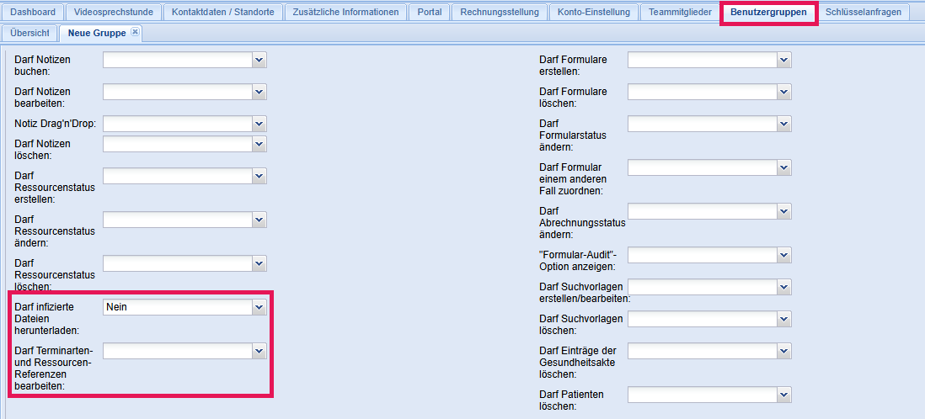Open Darf Formulare erstellen dropdown arrow
This screenshot has width=925, height=419.
(x=784, y=60)
